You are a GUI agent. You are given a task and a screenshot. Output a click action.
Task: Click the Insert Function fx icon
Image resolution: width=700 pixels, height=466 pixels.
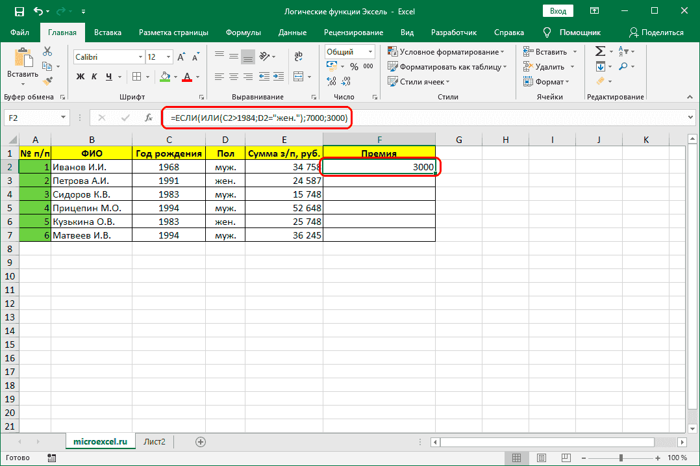[x=149, y=118]
